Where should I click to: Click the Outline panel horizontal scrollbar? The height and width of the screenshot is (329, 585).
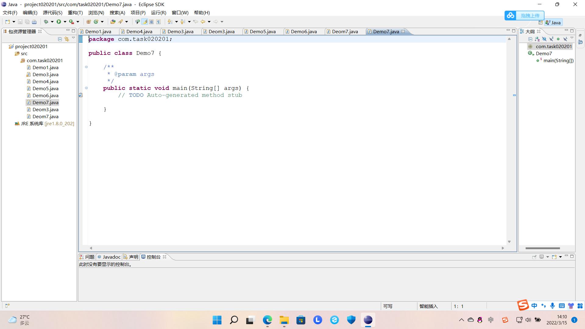(x=543, y=248)
